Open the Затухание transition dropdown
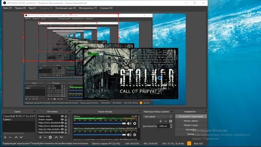The image size is (261, 147). tap(158, 116)
